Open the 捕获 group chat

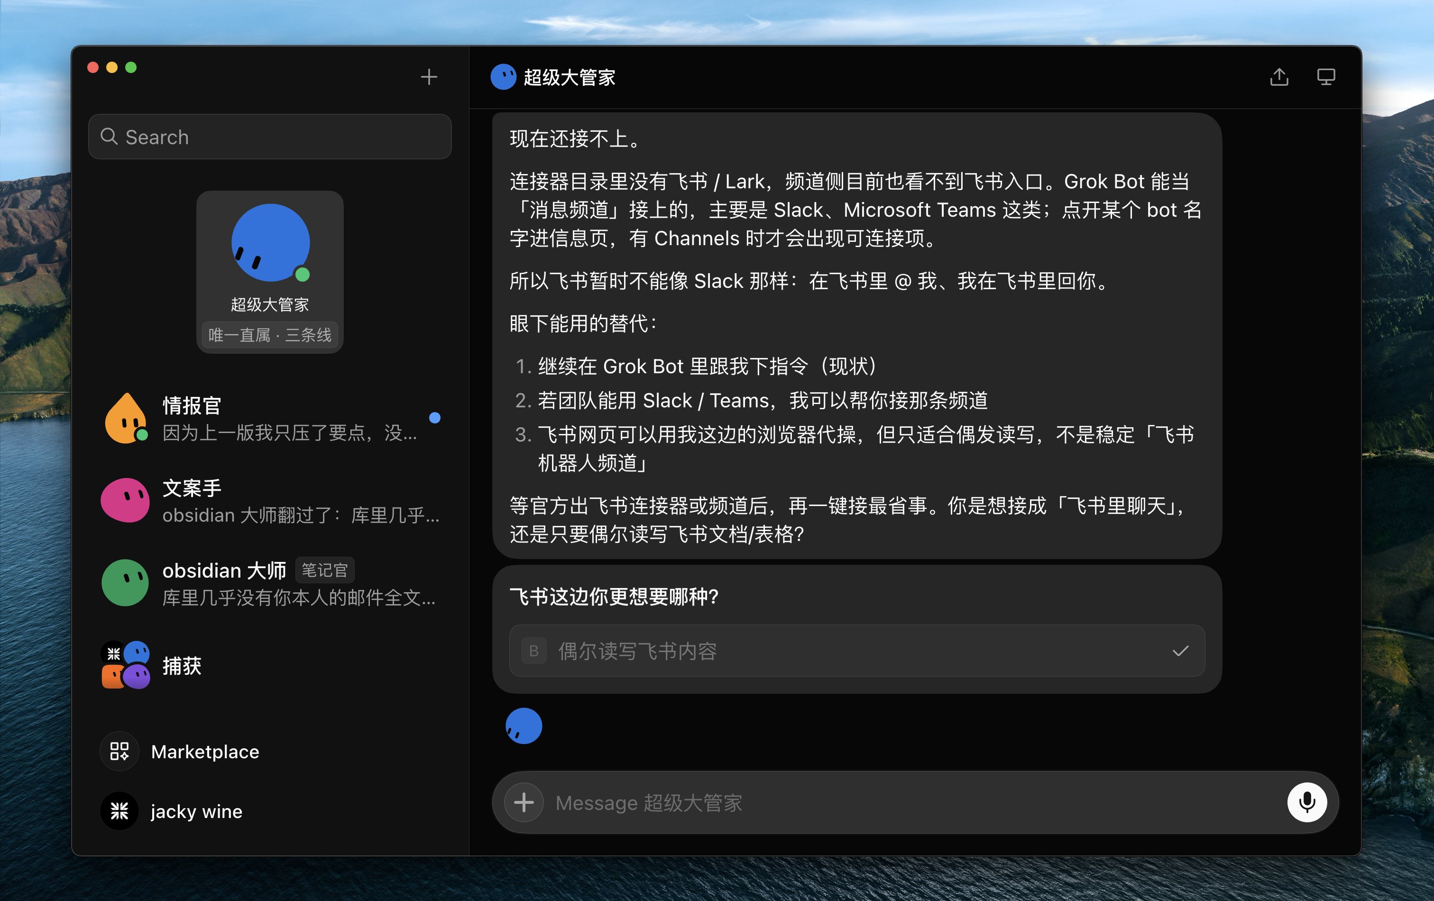pos(270,665)
